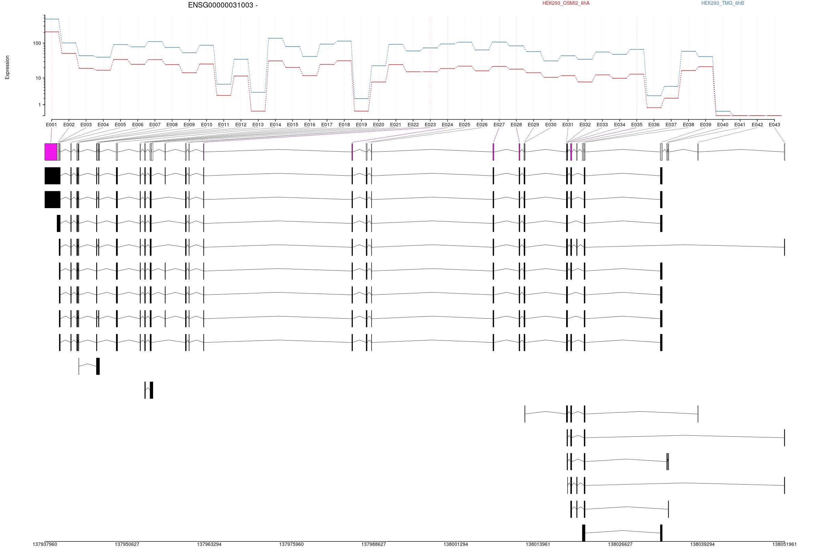Click exon label E019
This screenshot has width=822, height=551.
coord(361,125)
